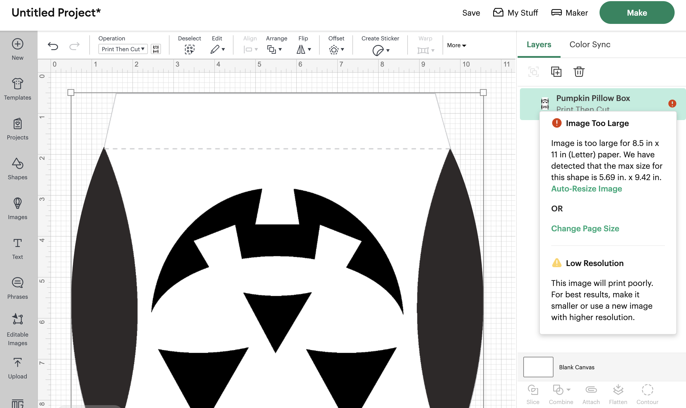Open My Stuff
The image size is (686, 408).
[515, 13]
